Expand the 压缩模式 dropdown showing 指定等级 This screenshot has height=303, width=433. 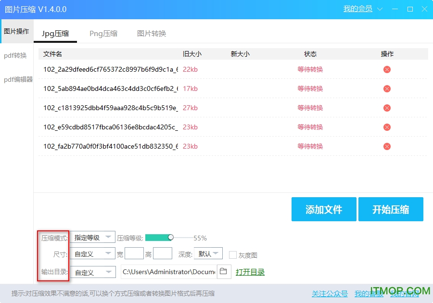92,237
